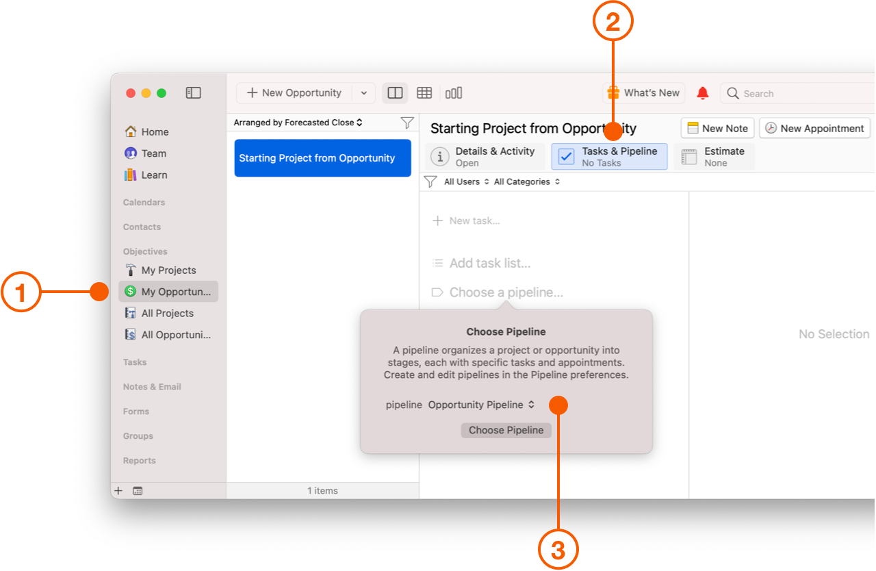Image resolution: width=876 pixels, height=571 pixels.
Task: Click Add task list
Action: click(x=482, y=264)
